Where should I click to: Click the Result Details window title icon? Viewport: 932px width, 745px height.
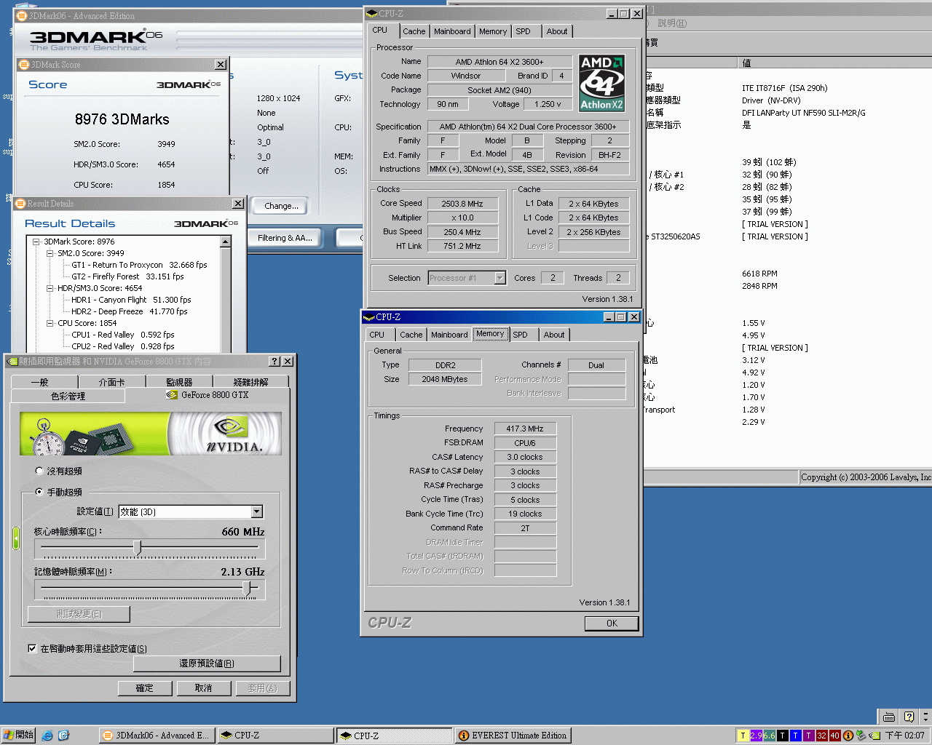21,204
